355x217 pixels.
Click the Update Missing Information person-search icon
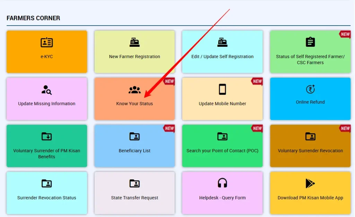point(46,90)
